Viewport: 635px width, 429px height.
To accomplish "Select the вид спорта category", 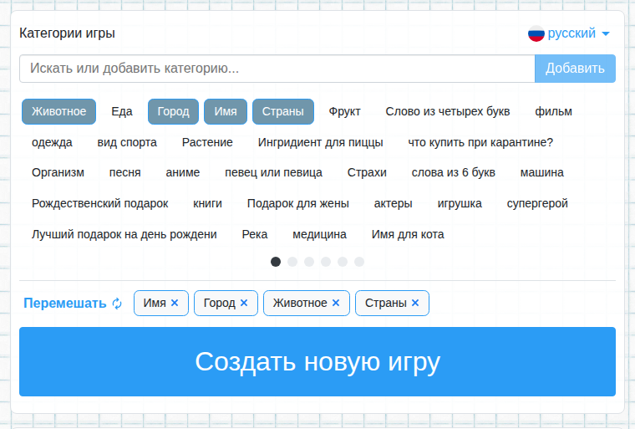I will coord(127,142).
